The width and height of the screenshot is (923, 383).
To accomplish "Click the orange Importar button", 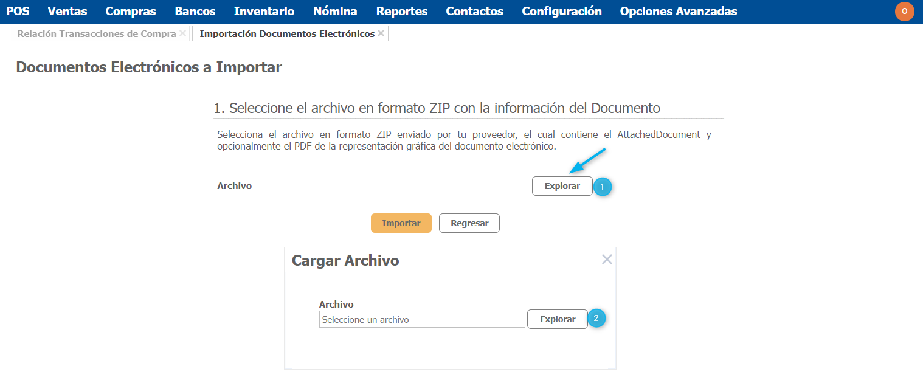I will point(401,223).
